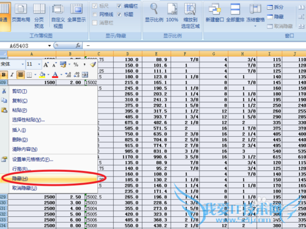Viewport: 306px width, 229px height.
Task: Click the 拆分 split window icon
Action: tap(270, 7)
